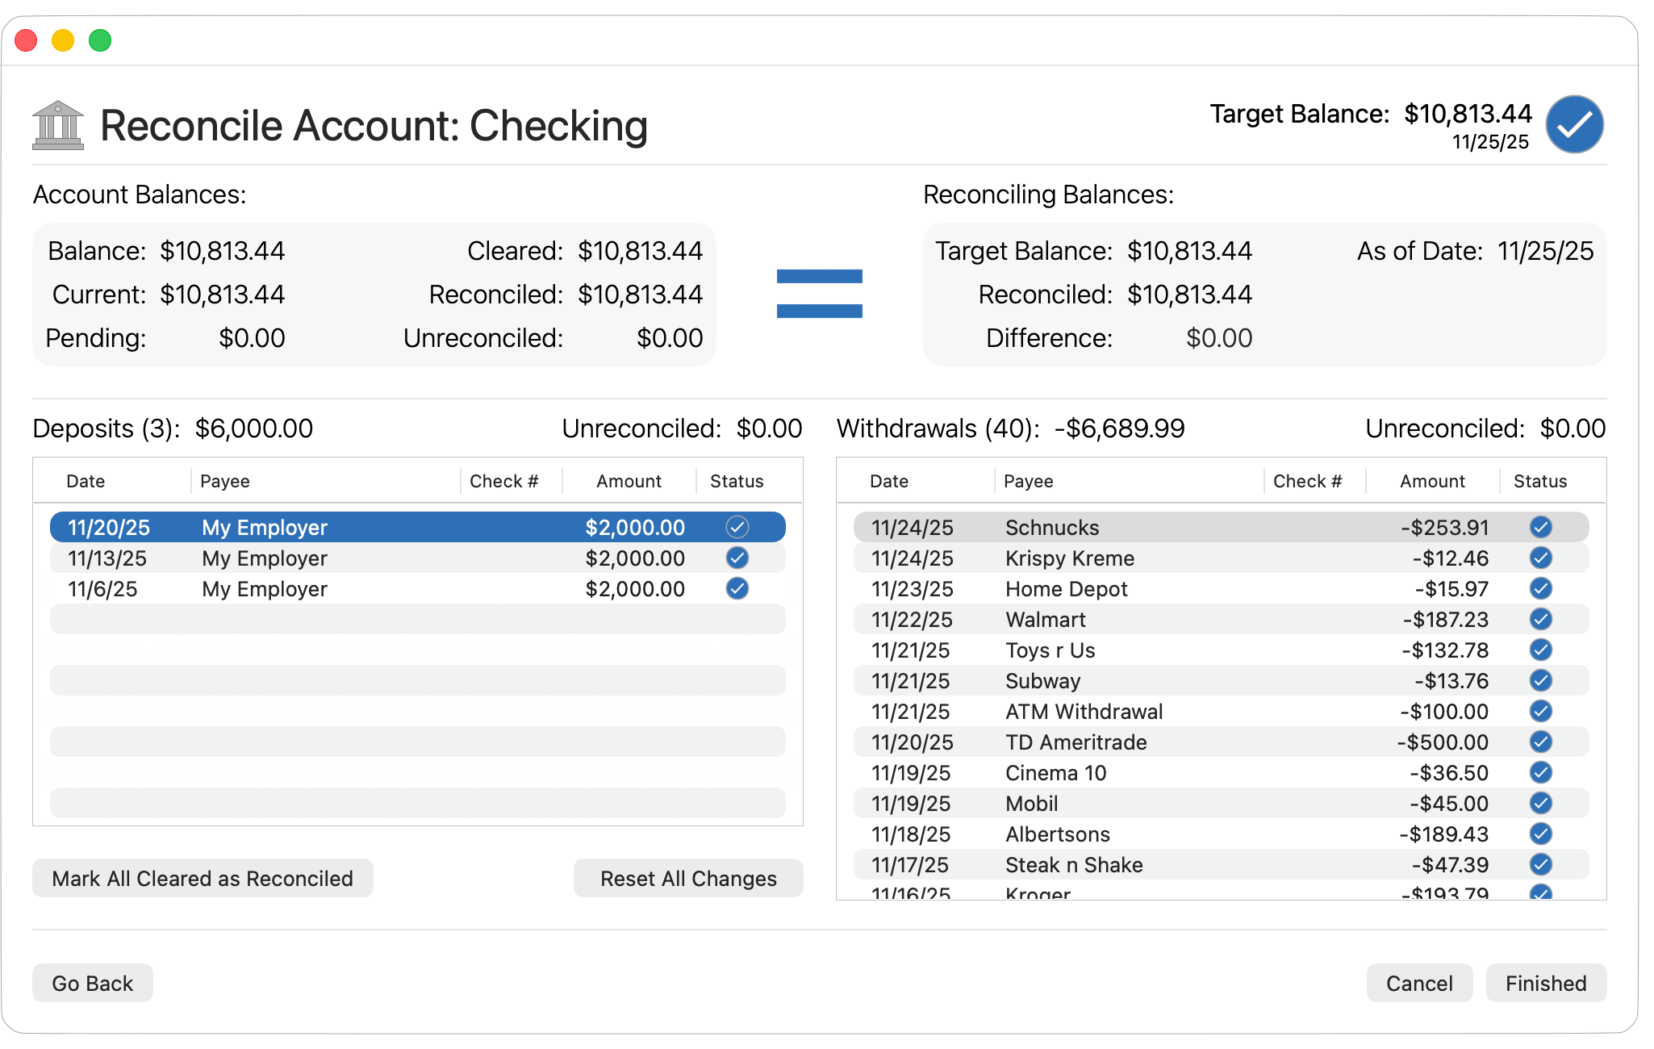The width and height of the screenshot is (1654, 1049).
Task: Sort withdrawals by Amount column header
Action: pos(1431,481)
